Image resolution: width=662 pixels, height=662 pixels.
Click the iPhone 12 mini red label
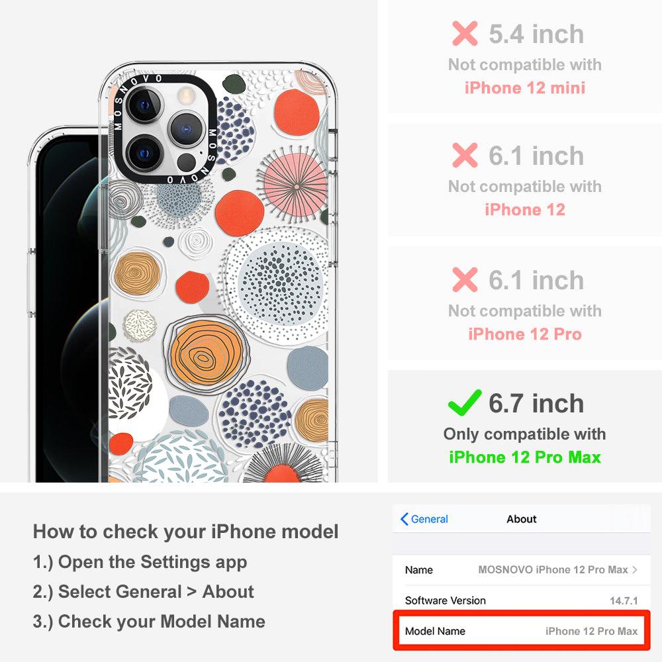coord(525,88)
